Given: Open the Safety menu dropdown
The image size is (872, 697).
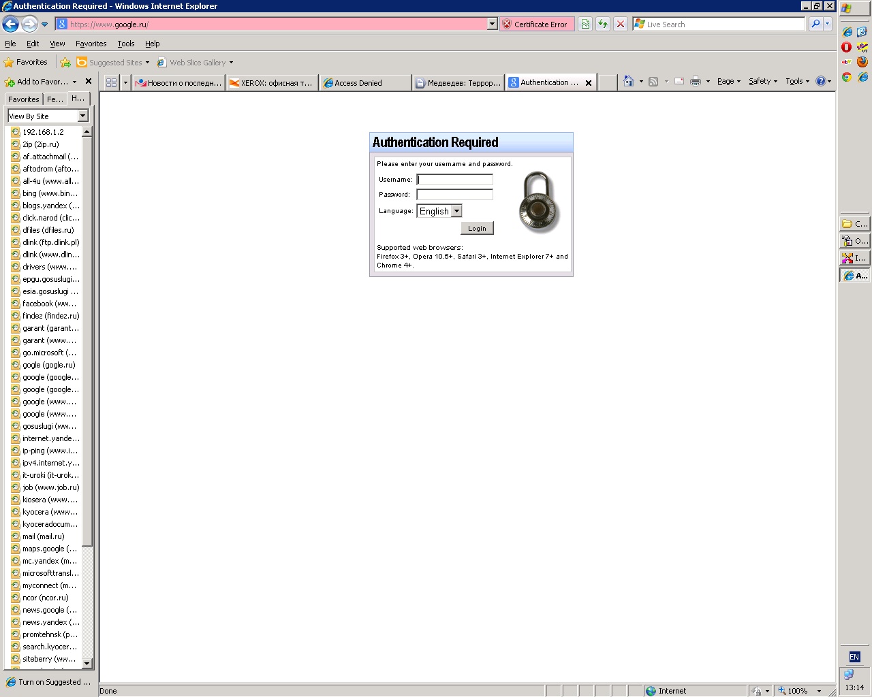Looking at the screenshot, I should [x=762, y=82].
